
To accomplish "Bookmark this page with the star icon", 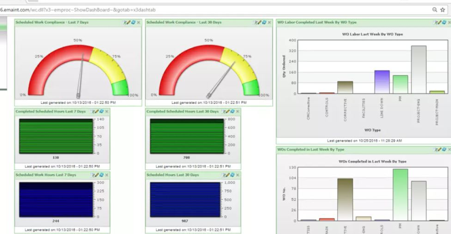I will pos(442,10).
